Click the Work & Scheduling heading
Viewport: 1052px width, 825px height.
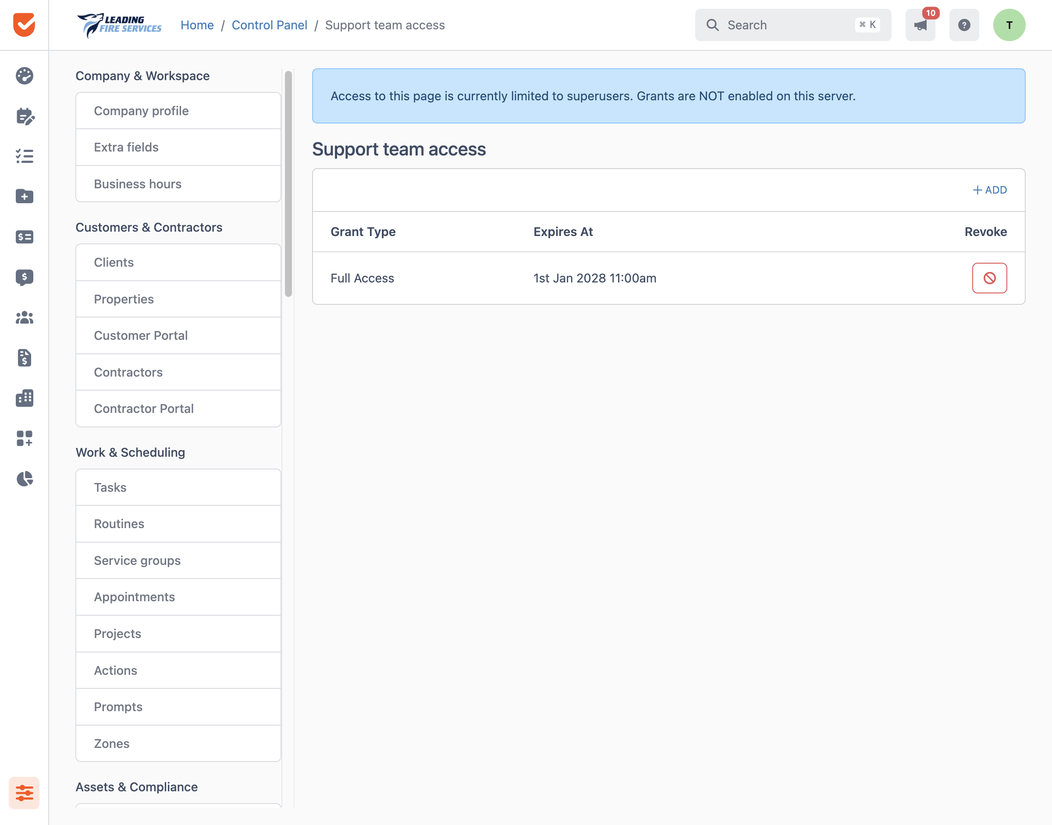[x=130, y=452]
